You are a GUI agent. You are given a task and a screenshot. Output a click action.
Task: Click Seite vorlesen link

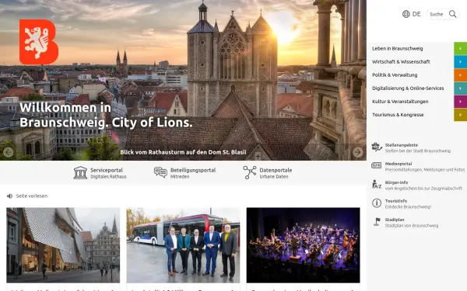pyautogui.click(x=32, y=196)
